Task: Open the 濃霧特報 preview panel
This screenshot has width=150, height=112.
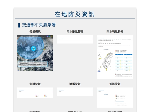Action: click(75, 92)
